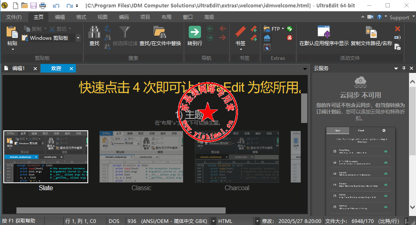Expand the 书签 dropdown arrow
416x225 pixels.
(x=241, y=49)
